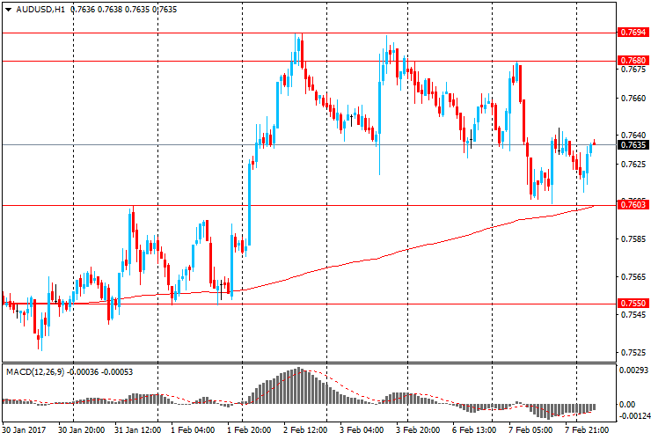This screenshot has height=440, width=651.
Task: Click the 6 Feb 13:00 time label
Action: tap(473, 429)
